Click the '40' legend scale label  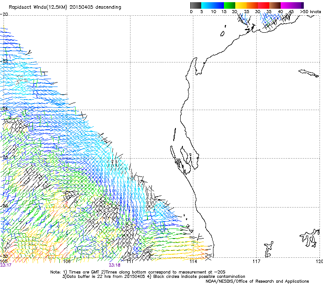click(280, 12)
